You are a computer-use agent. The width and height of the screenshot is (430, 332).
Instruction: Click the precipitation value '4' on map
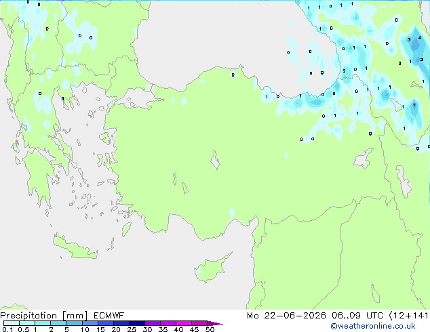(x=420, y=38)
